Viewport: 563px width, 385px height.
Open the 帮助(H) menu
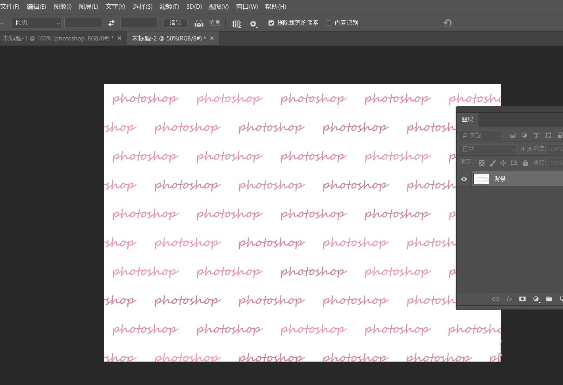[275, 7]
